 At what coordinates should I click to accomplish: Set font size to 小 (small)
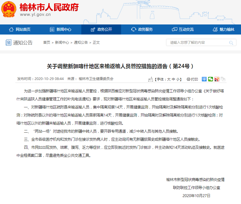pyautogui.click(x=178, y=79)
